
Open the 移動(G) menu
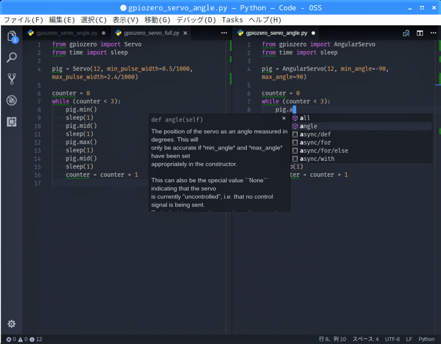[x=157, y=20]
